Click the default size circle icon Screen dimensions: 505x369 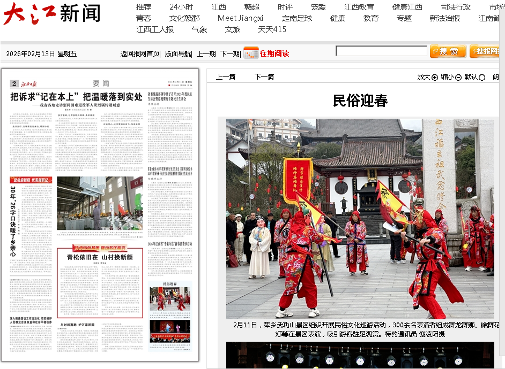482,78
